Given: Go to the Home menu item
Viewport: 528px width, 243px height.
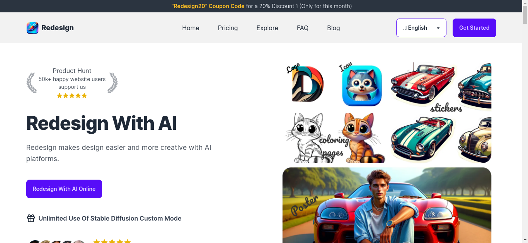Looking at the screenshot, I should 191,28.
